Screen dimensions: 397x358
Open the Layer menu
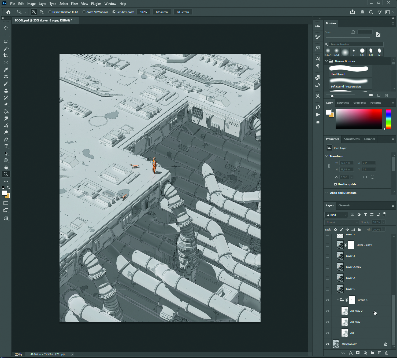click(x=43, y=4)
